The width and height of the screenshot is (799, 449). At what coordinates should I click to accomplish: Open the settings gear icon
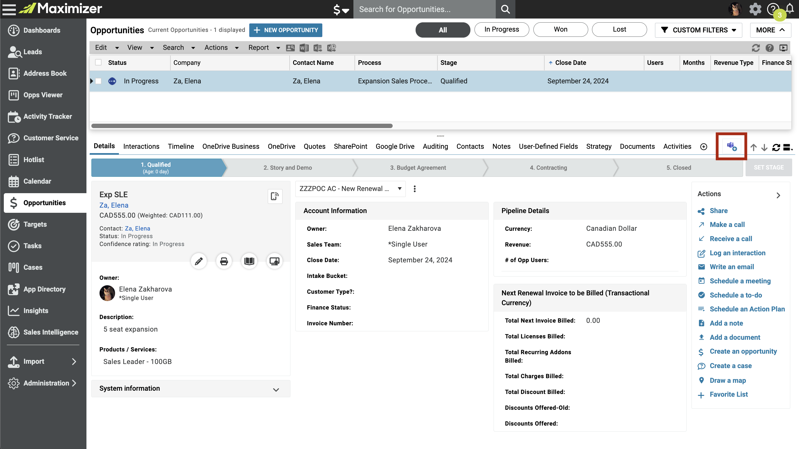tap(755, 9)
